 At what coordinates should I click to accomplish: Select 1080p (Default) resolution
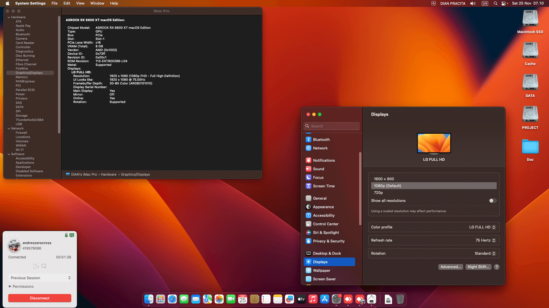(x=434, y=186)
